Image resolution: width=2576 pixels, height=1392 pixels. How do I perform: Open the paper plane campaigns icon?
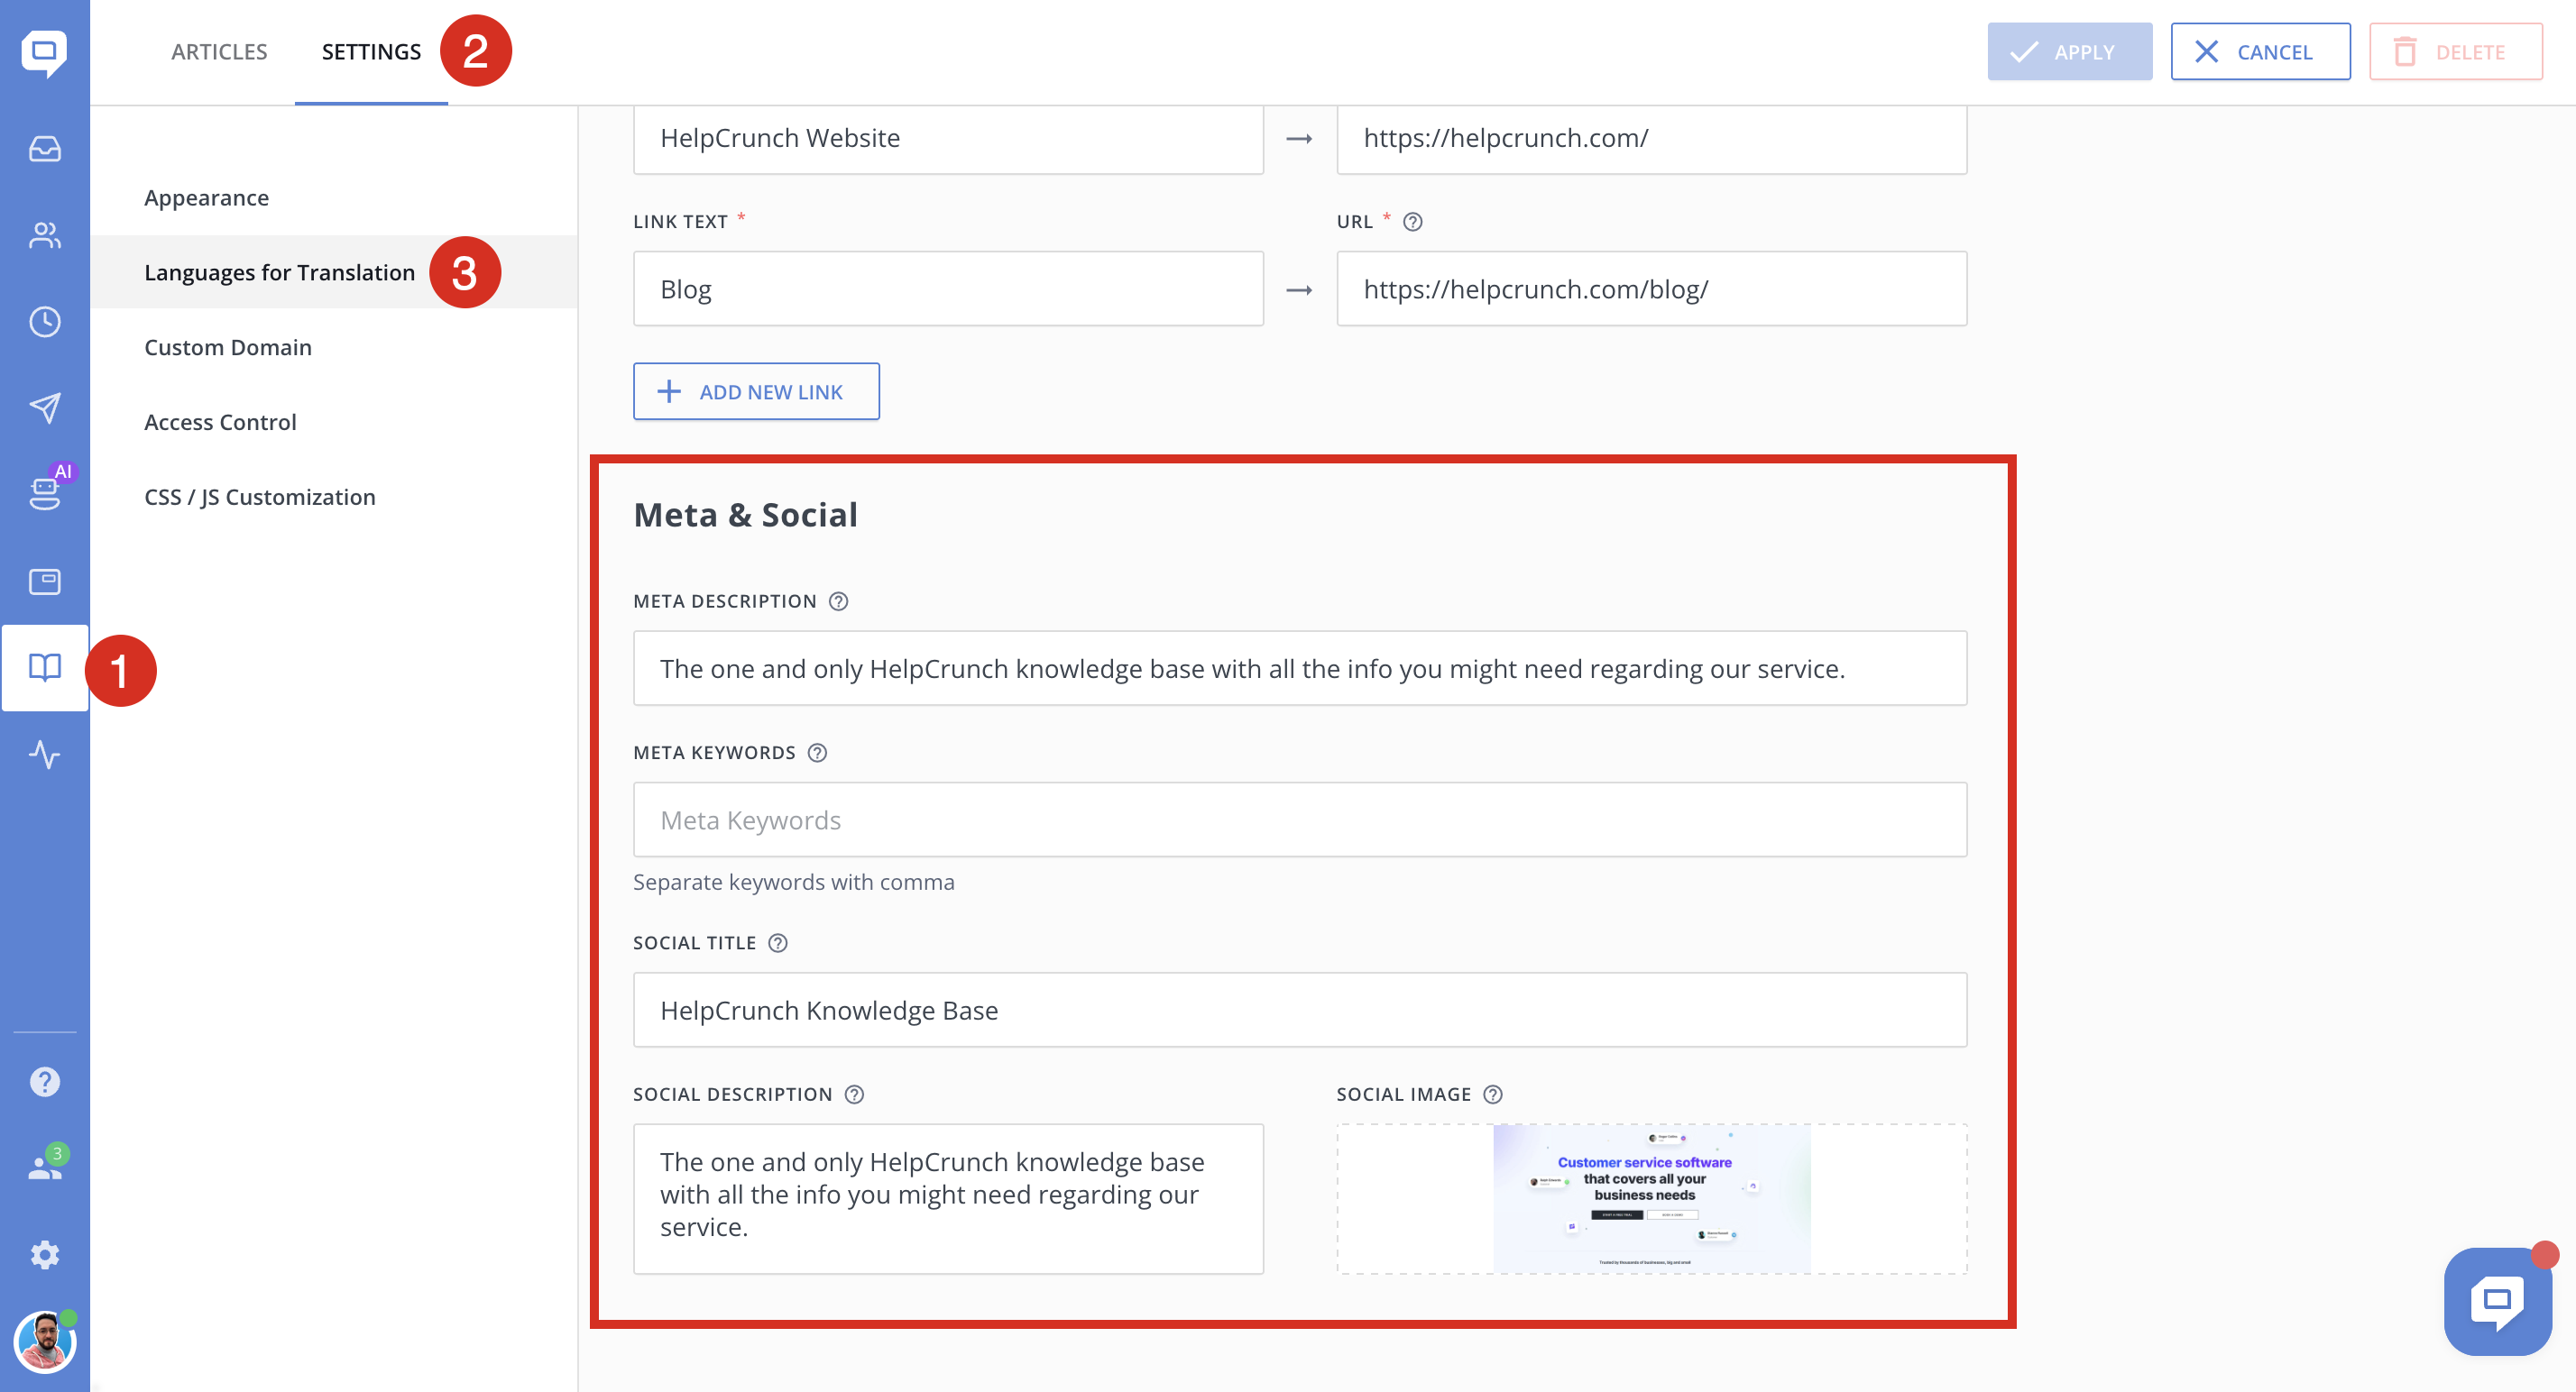44,408
